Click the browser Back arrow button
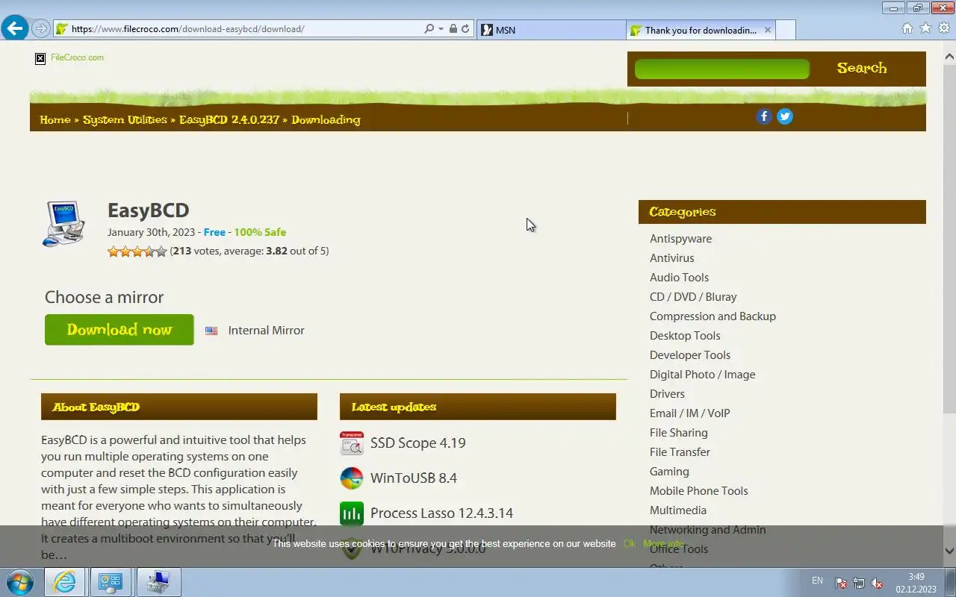 (x=15, y=28)
